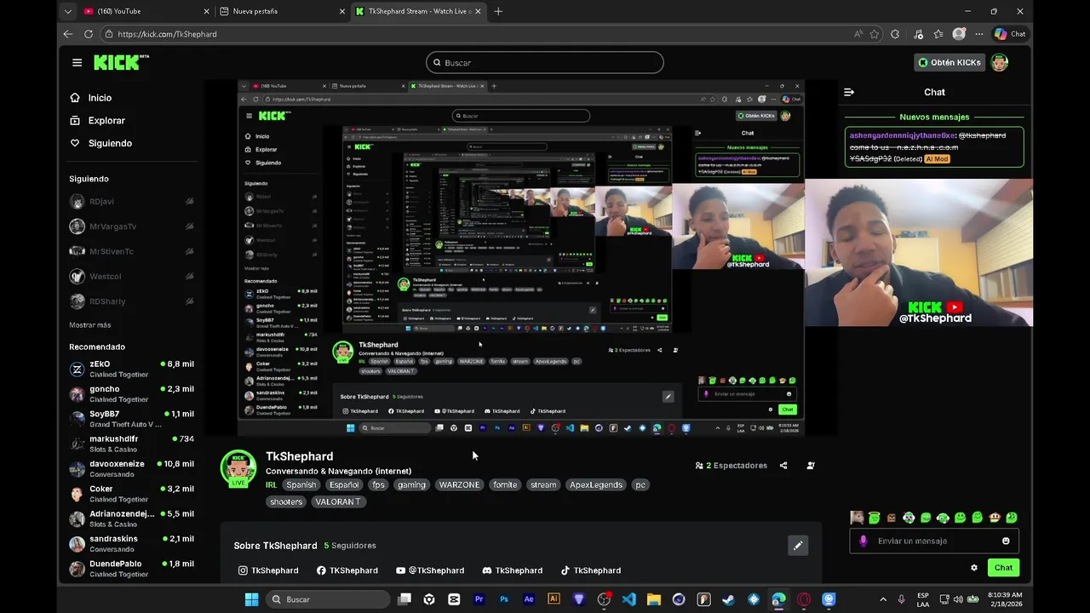Image resolution: width=1090 pixels, height=613 pixels.
Task: Open the user avatar menu beside Obtén KICKs
Action: [x=1000, y=62]
